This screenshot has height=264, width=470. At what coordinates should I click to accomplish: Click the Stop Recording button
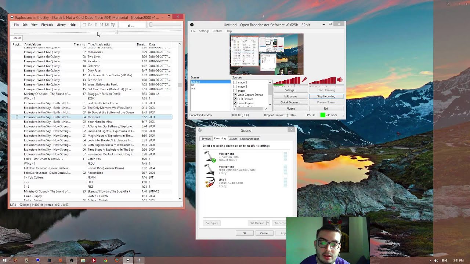pyautogui.click(x=326, y=96)
